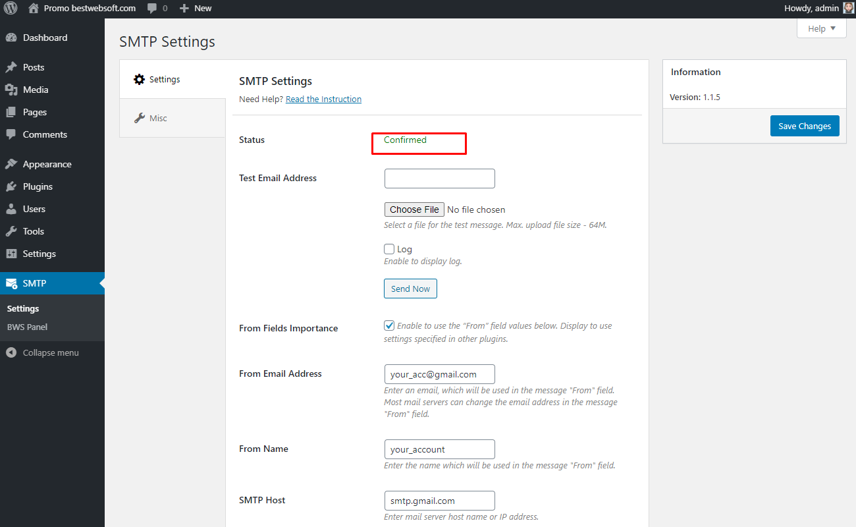Click the Send Now button
This screenshot has width=856, height=527.
point(410,289)
